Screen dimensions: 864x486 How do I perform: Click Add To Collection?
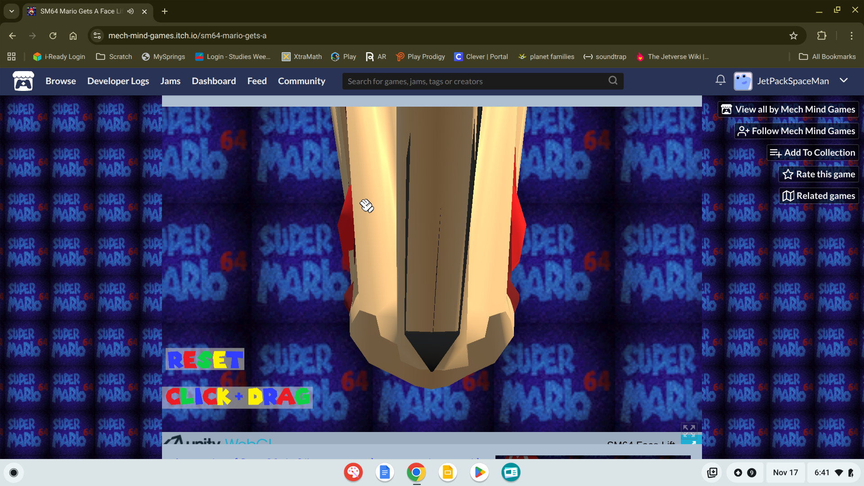813,153
